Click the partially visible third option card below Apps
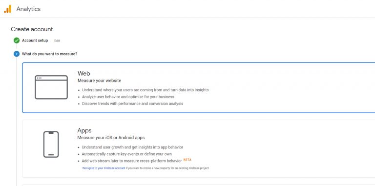 (199, 185)
